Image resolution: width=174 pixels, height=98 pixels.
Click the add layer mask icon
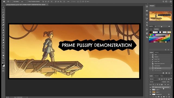(x=159, y=97)
